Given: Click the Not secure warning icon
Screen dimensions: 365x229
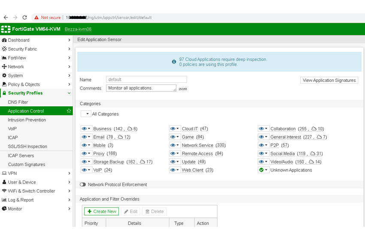Looking at the screenshot, I should [36, 18].
